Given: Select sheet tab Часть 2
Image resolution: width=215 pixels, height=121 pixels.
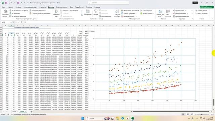Looking at the screenshot, I should [23, 112].
